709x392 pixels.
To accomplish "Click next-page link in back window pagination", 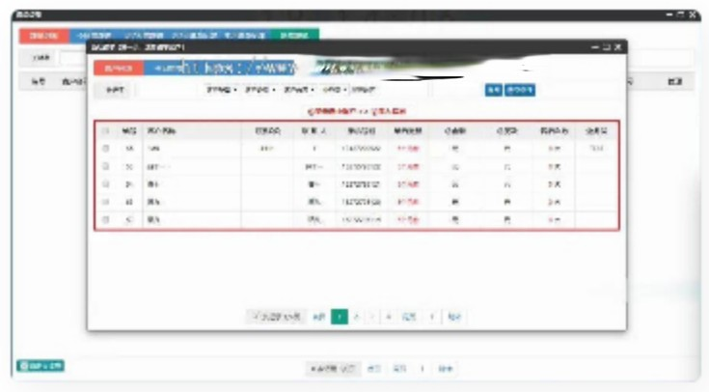I will pyautogui.click(x=399, y=369).
